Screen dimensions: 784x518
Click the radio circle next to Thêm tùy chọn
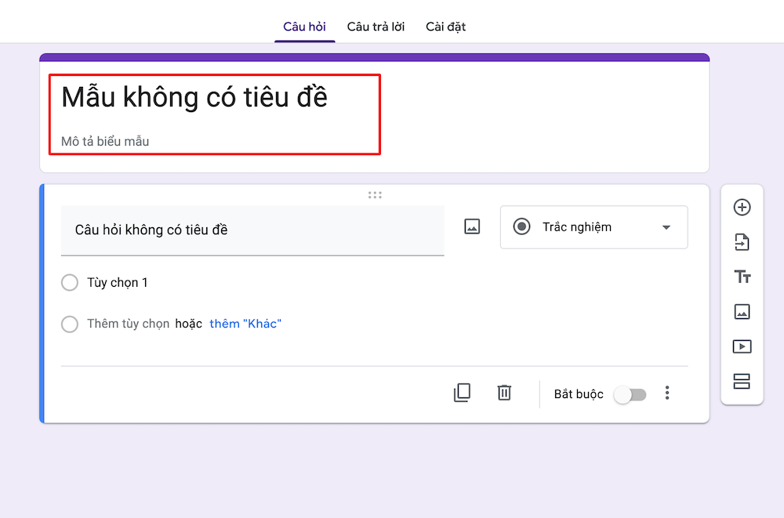coord(69,324)
